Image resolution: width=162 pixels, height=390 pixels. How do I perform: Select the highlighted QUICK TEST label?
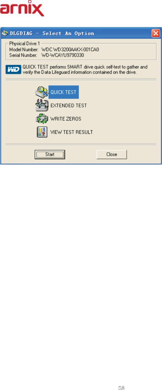click(x=64, y=92)
